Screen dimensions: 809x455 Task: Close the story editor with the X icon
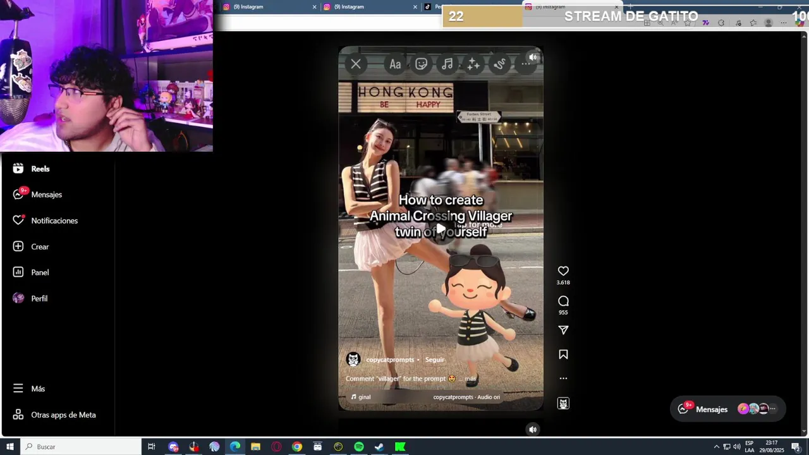[x=356, y=64]
